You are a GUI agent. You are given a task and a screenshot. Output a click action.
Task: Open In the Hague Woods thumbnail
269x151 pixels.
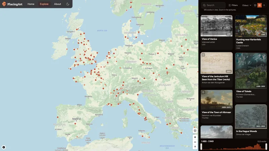251,116
